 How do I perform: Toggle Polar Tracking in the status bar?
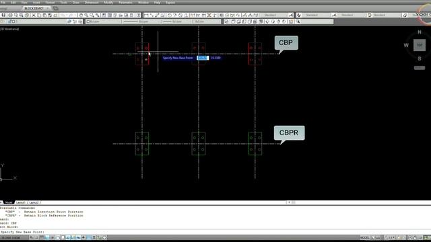(x=53, y=237)
